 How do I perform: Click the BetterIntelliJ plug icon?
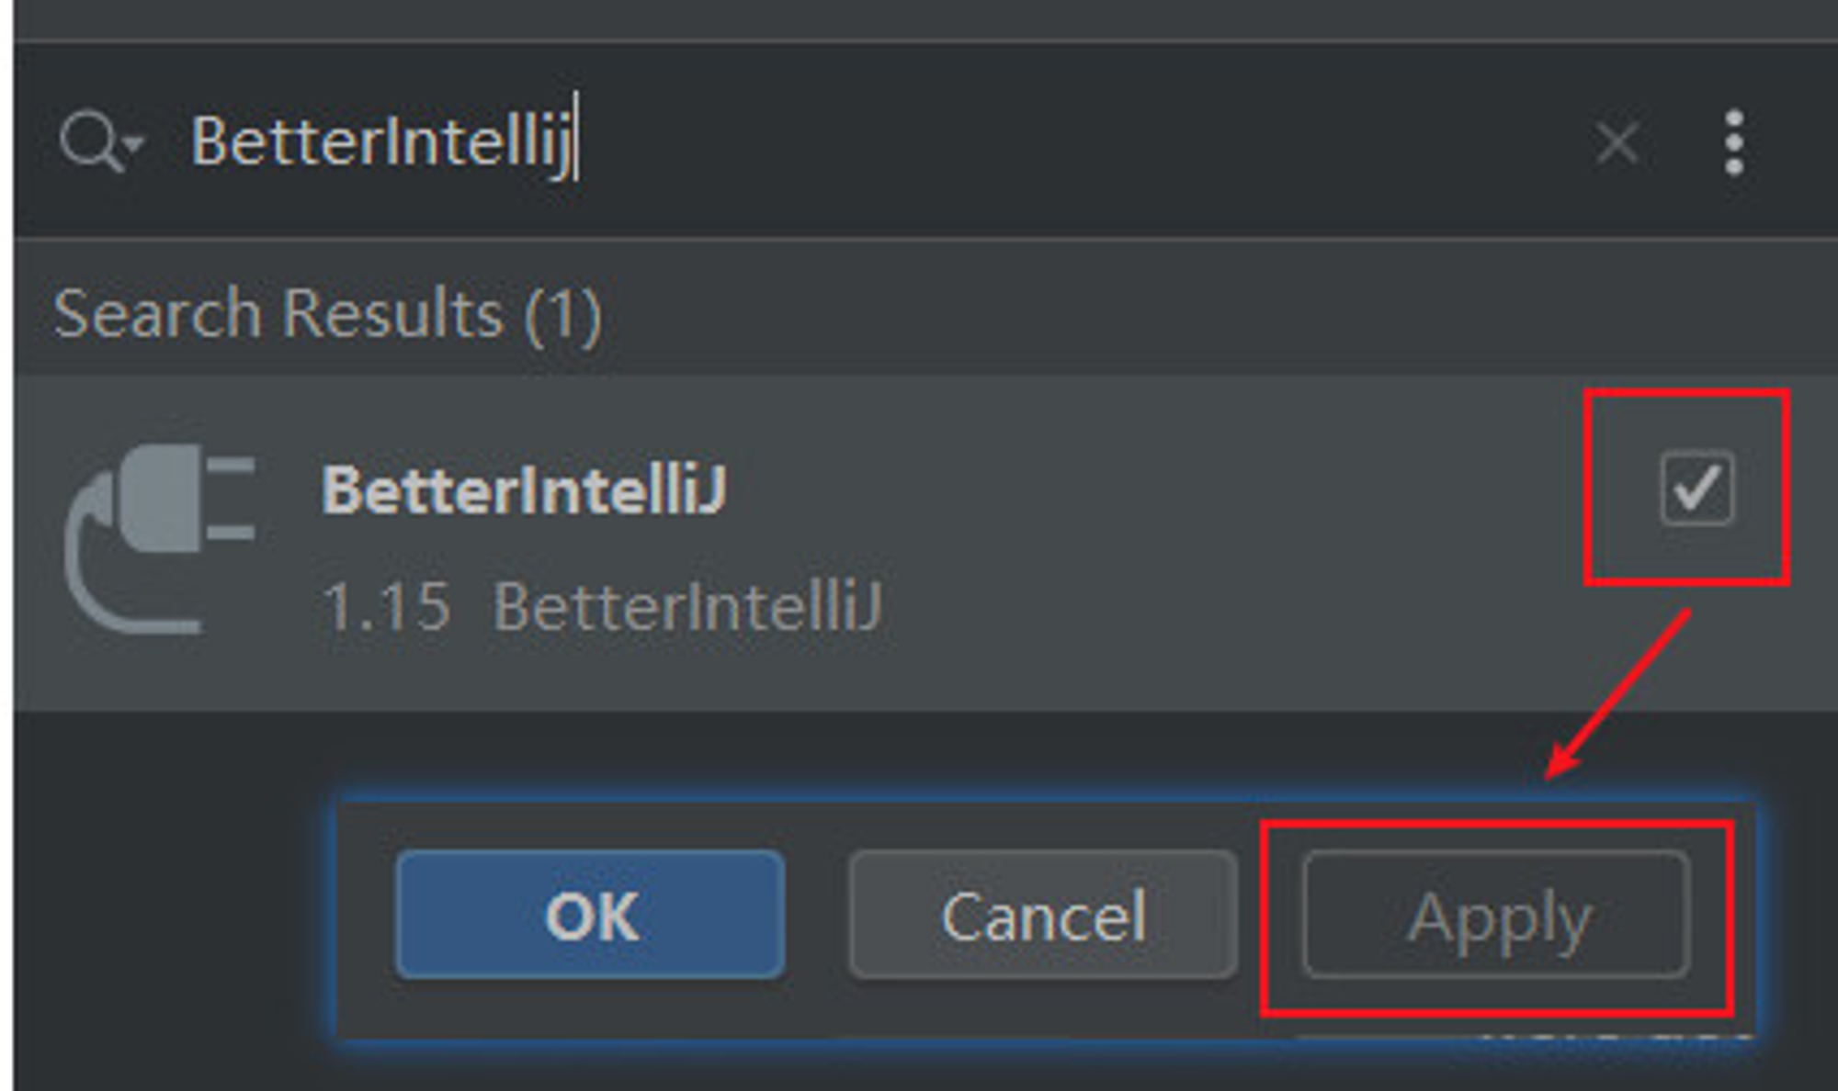[160, 539]
